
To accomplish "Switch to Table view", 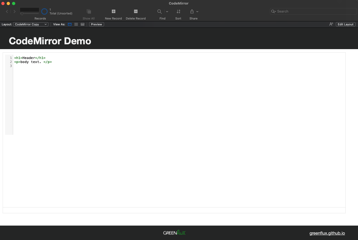I will click(82, 24).
